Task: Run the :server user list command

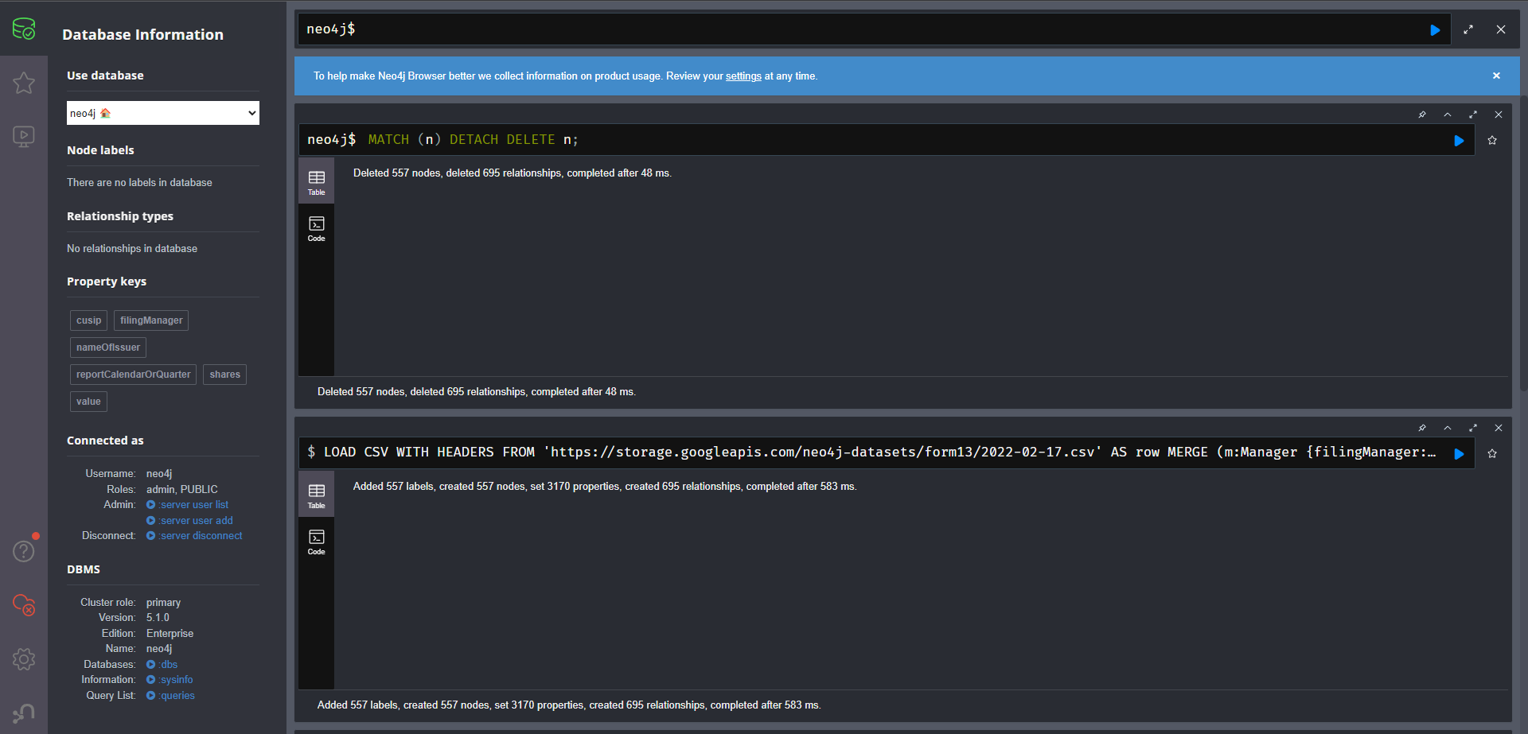Action: click(188, 505)
